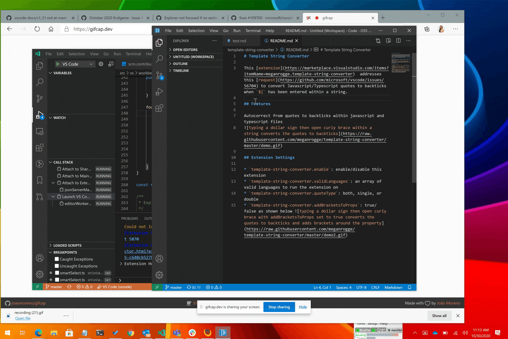Open Terminal menu in front VS Code

(253, 30)
